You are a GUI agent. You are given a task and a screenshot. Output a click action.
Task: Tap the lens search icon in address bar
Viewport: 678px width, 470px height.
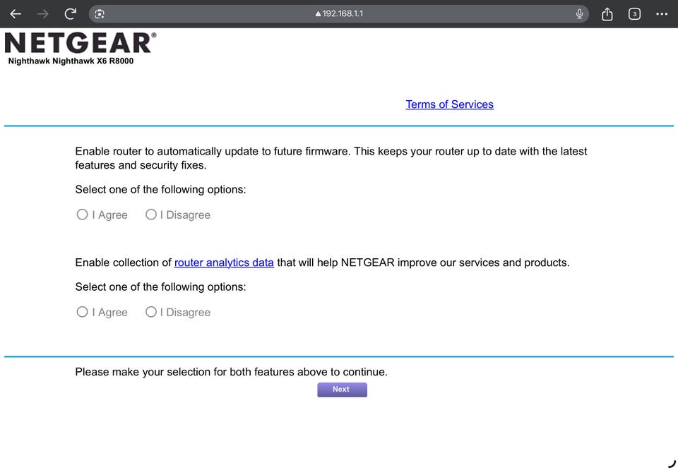pos(100,14)
